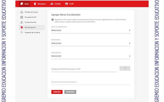Click the Hogares de la Patria icon
This screenshot has height=102, width=164.
(x=22, y=32)
